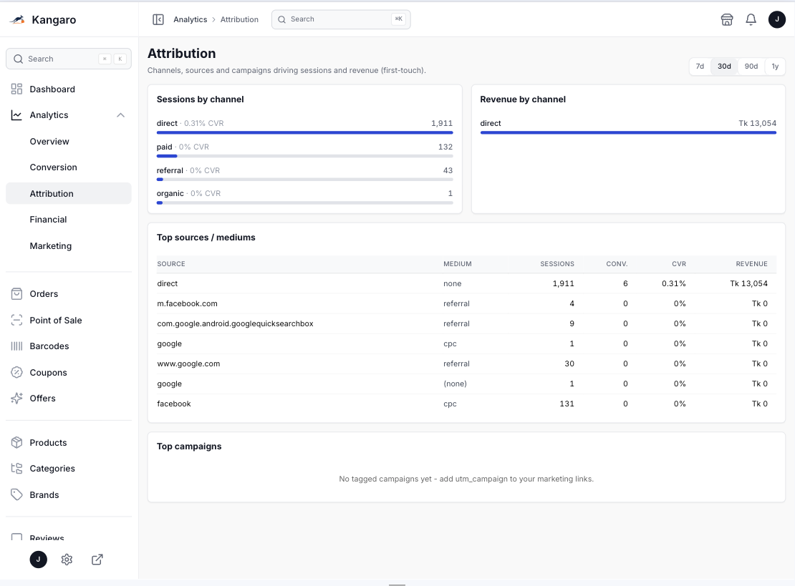Select the 1y time range

point(775,67)
